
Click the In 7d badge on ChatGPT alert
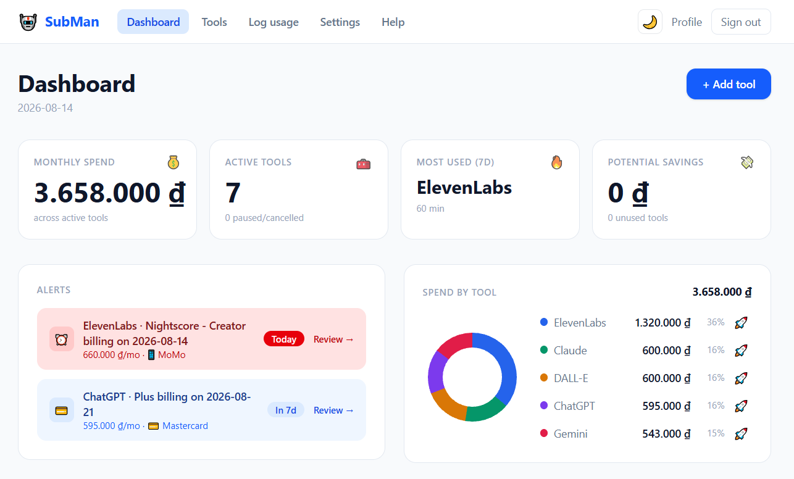[286, 410]
